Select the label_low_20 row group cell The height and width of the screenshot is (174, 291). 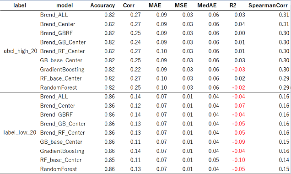20,133
